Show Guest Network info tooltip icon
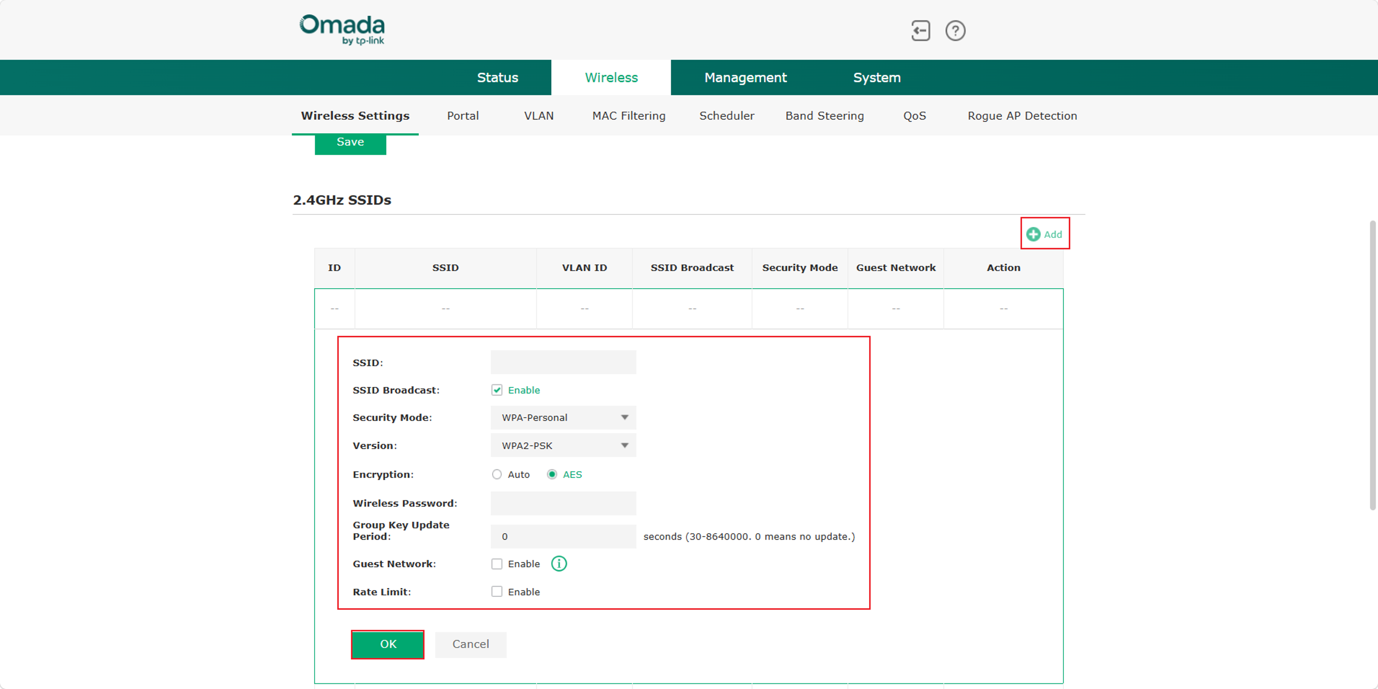The height and width of the screenshot is (689, 1378). 559,563
